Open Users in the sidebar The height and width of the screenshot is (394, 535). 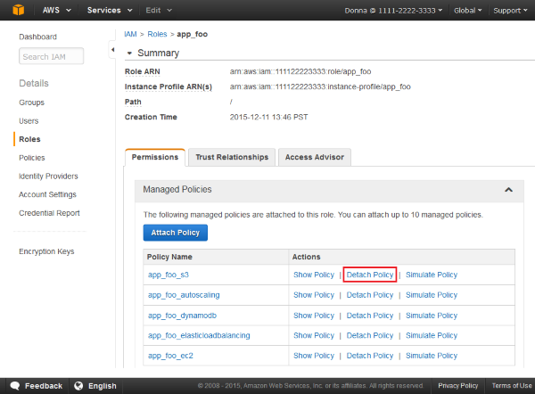point(29,120)
